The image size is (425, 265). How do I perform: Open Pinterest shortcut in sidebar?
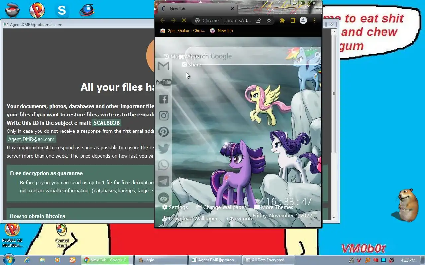click(x=163, y=132)
